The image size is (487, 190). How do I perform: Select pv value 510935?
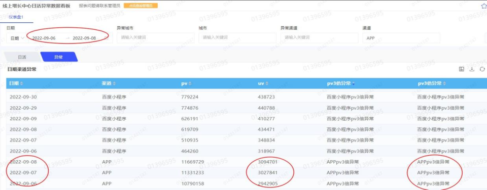(190, 140)
